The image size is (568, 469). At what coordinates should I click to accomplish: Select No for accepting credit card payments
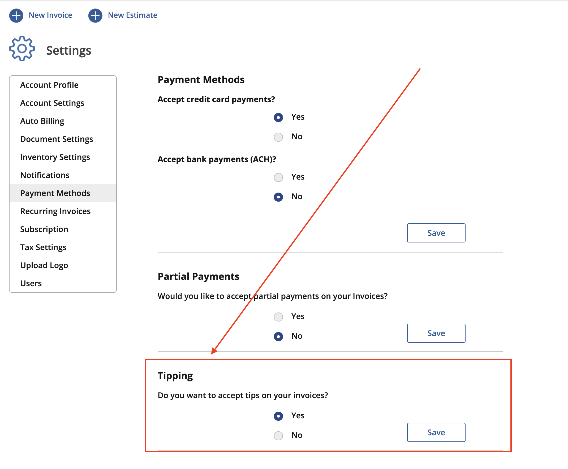point(278,137)
